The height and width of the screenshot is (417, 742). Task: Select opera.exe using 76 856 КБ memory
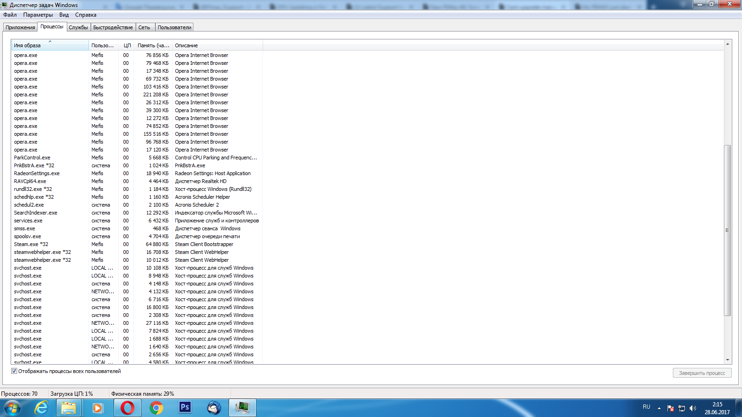coord(137,55)
